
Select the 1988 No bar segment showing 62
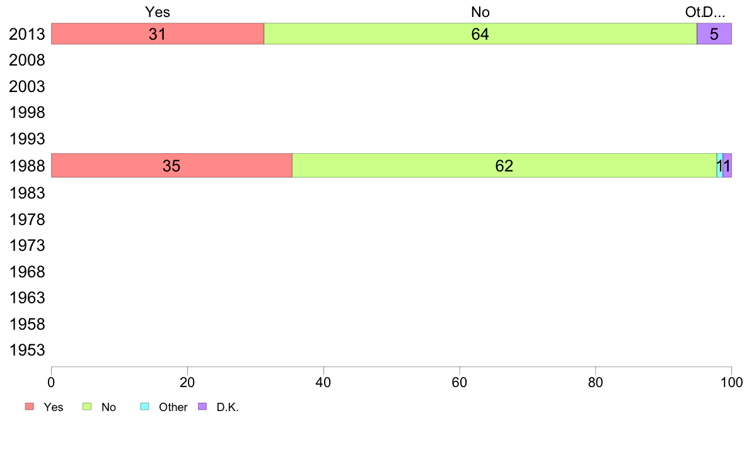coord(504,166)
